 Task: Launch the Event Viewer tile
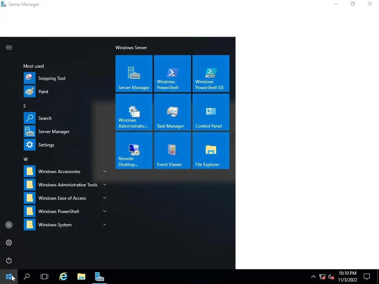172,151
